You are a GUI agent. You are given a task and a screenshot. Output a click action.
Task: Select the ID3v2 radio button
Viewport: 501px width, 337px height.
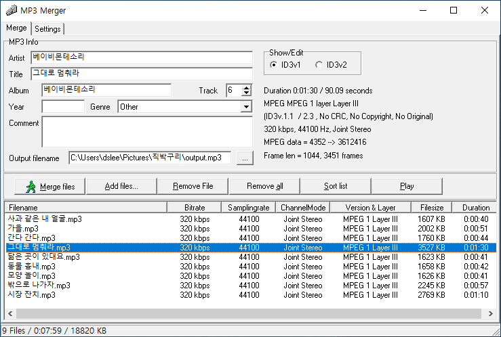319,65
